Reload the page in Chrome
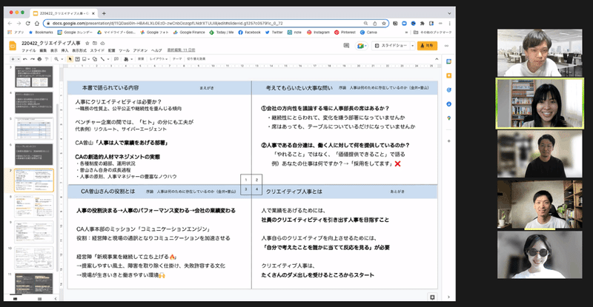Viewport: 593px width, 307px height. (27, 24)
